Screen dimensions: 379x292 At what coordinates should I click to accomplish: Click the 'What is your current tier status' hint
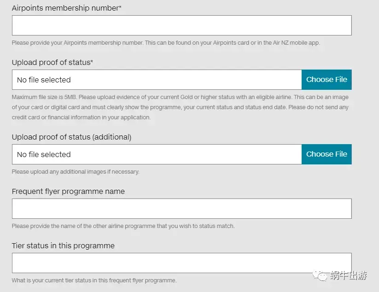[94, 280]
